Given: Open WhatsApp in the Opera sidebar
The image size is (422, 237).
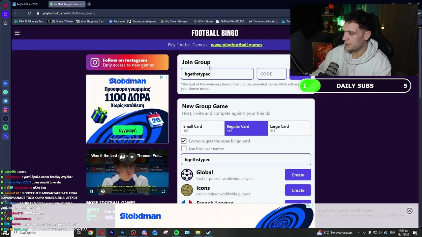Looking at the screenshot, I should point(5,92).
